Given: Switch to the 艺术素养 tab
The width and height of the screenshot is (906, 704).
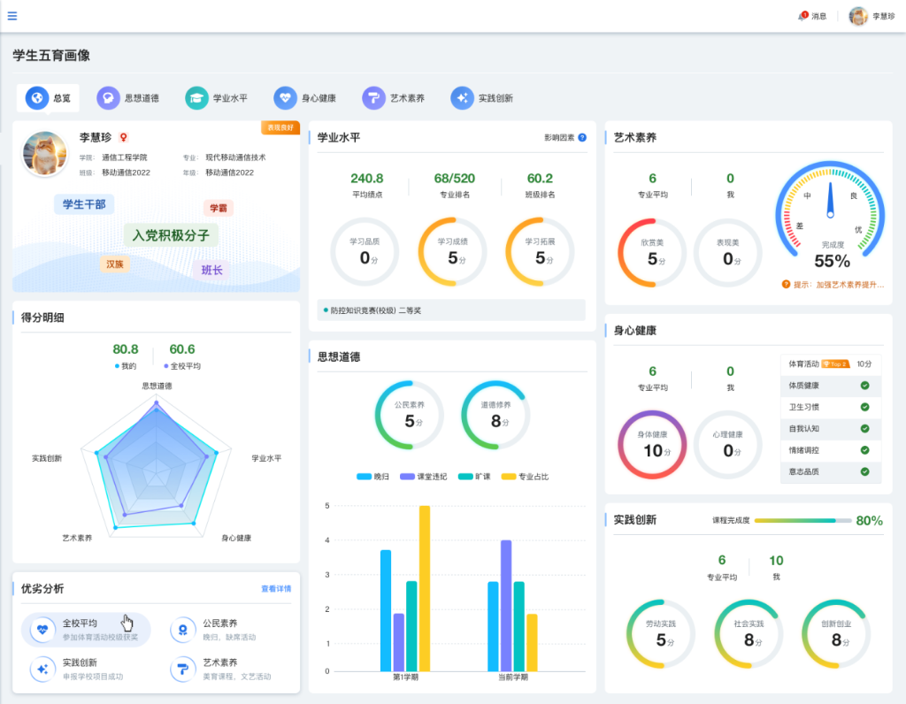Looking at the screenshot, I should click(393, 98).
